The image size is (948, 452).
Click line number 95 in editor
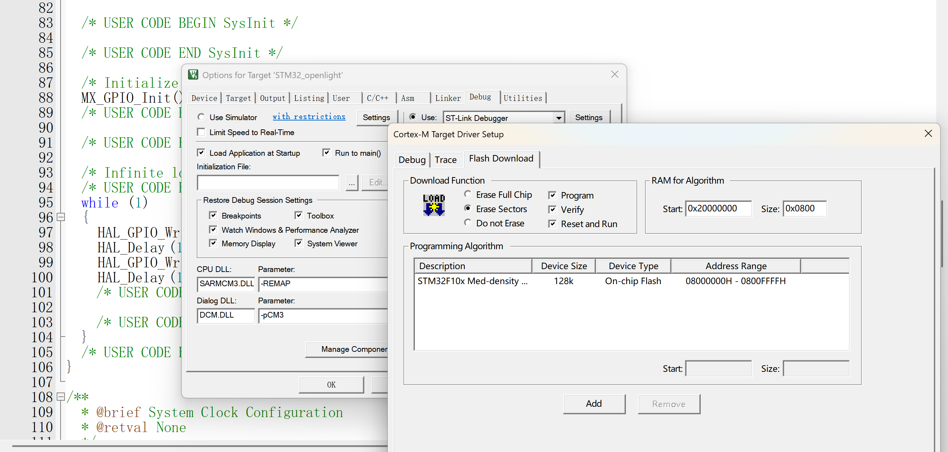click(46, 202)
